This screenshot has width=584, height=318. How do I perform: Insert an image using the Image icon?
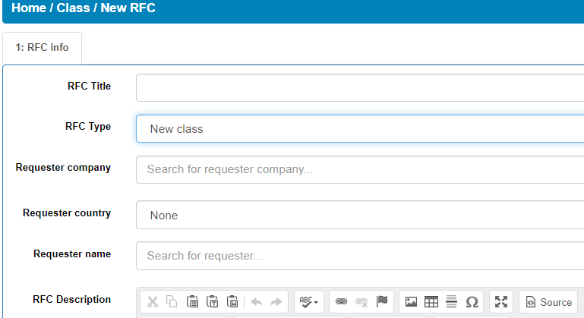pos(411,302)
